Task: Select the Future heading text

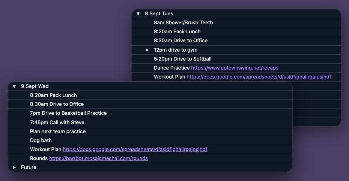Action: pyautogui.click(x=29, y=167)
